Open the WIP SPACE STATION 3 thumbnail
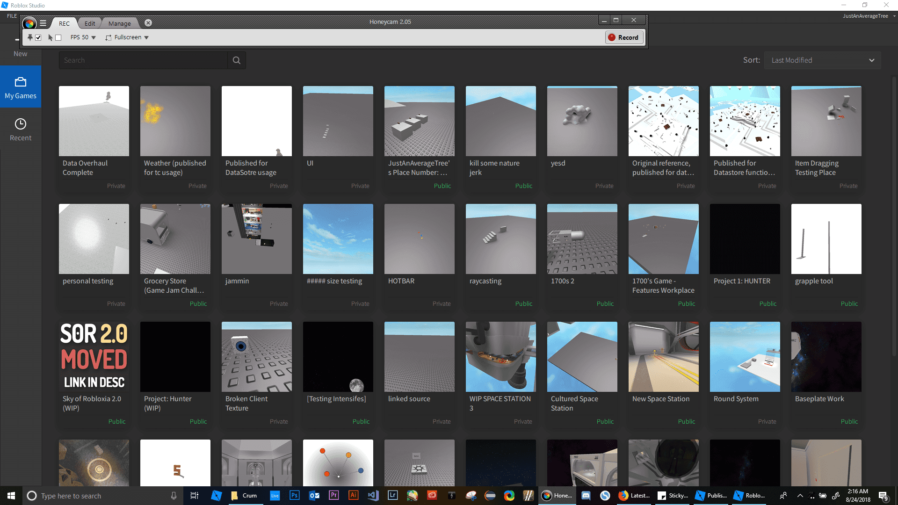 pos(501,357)
